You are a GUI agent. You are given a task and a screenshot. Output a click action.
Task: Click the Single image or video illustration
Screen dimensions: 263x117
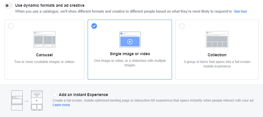(130, 39)
